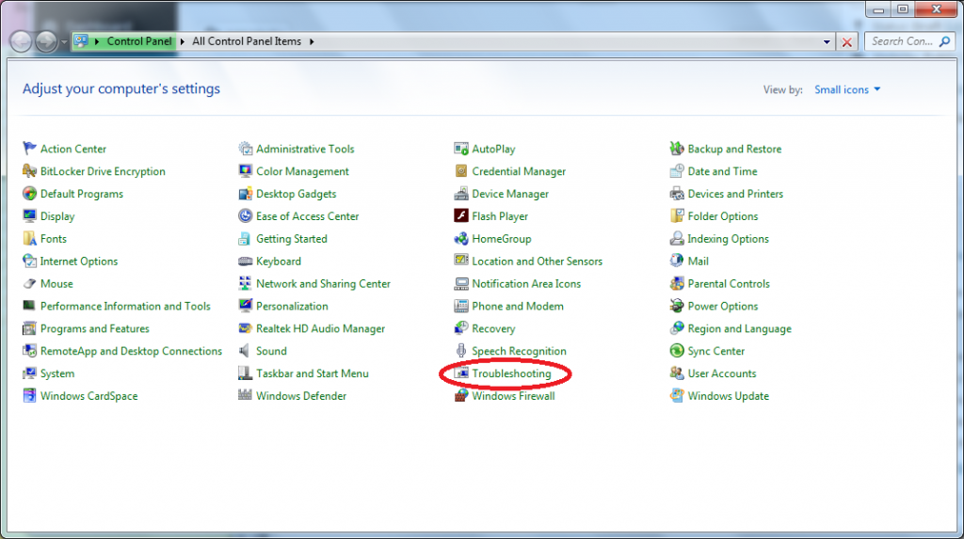Click the red X stop button in address bar
Screen dimensions: 964x539
[847, 41]
